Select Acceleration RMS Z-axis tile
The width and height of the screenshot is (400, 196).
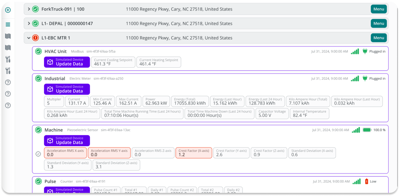point(153,153)
